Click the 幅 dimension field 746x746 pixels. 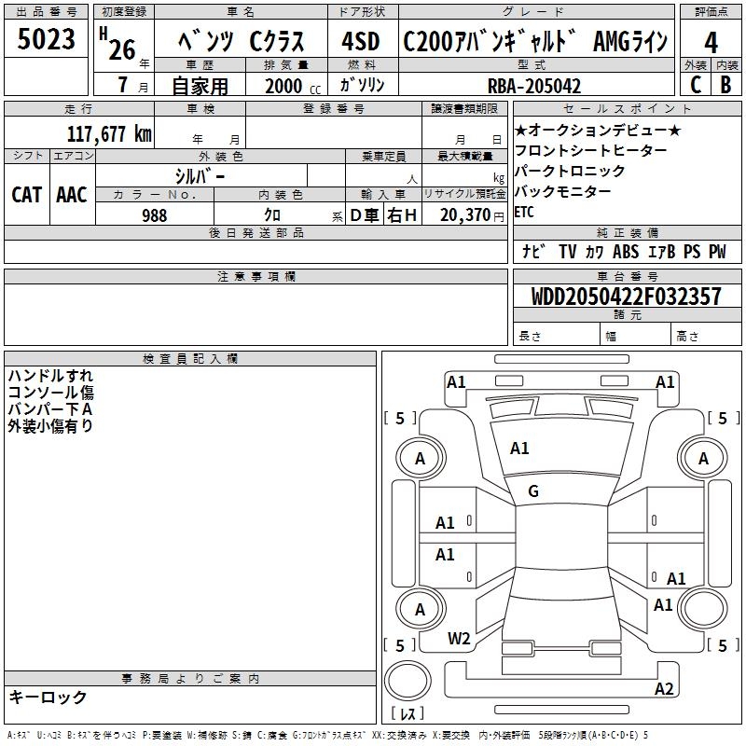tap(636, 335)
